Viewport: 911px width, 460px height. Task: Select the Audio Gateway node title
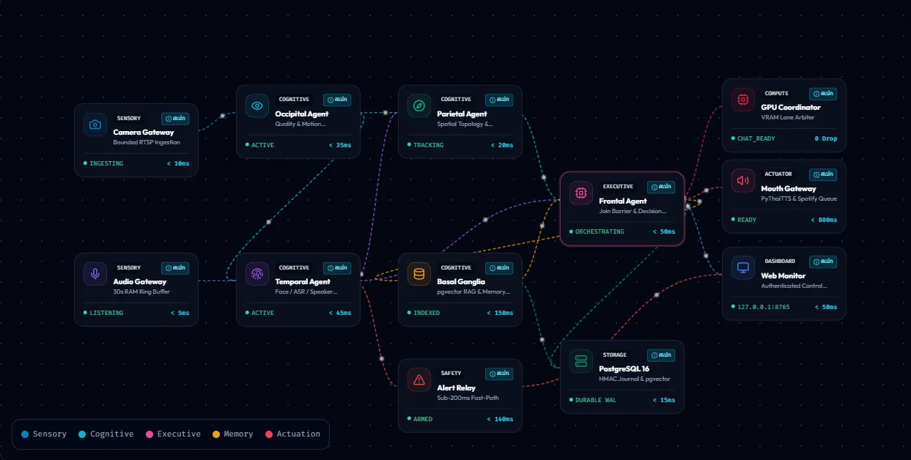pyautogui.click(x=140, y=281)
